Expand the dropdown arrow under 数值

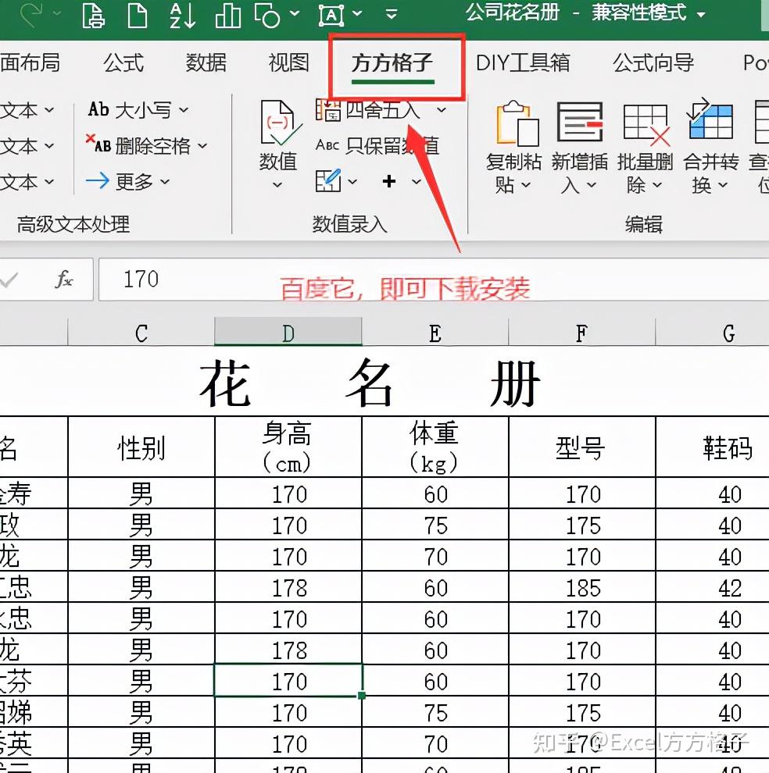point(277,185)
